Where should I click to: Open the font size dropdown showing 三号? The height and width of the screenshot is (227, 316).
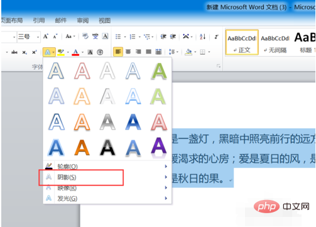[38, 37]
